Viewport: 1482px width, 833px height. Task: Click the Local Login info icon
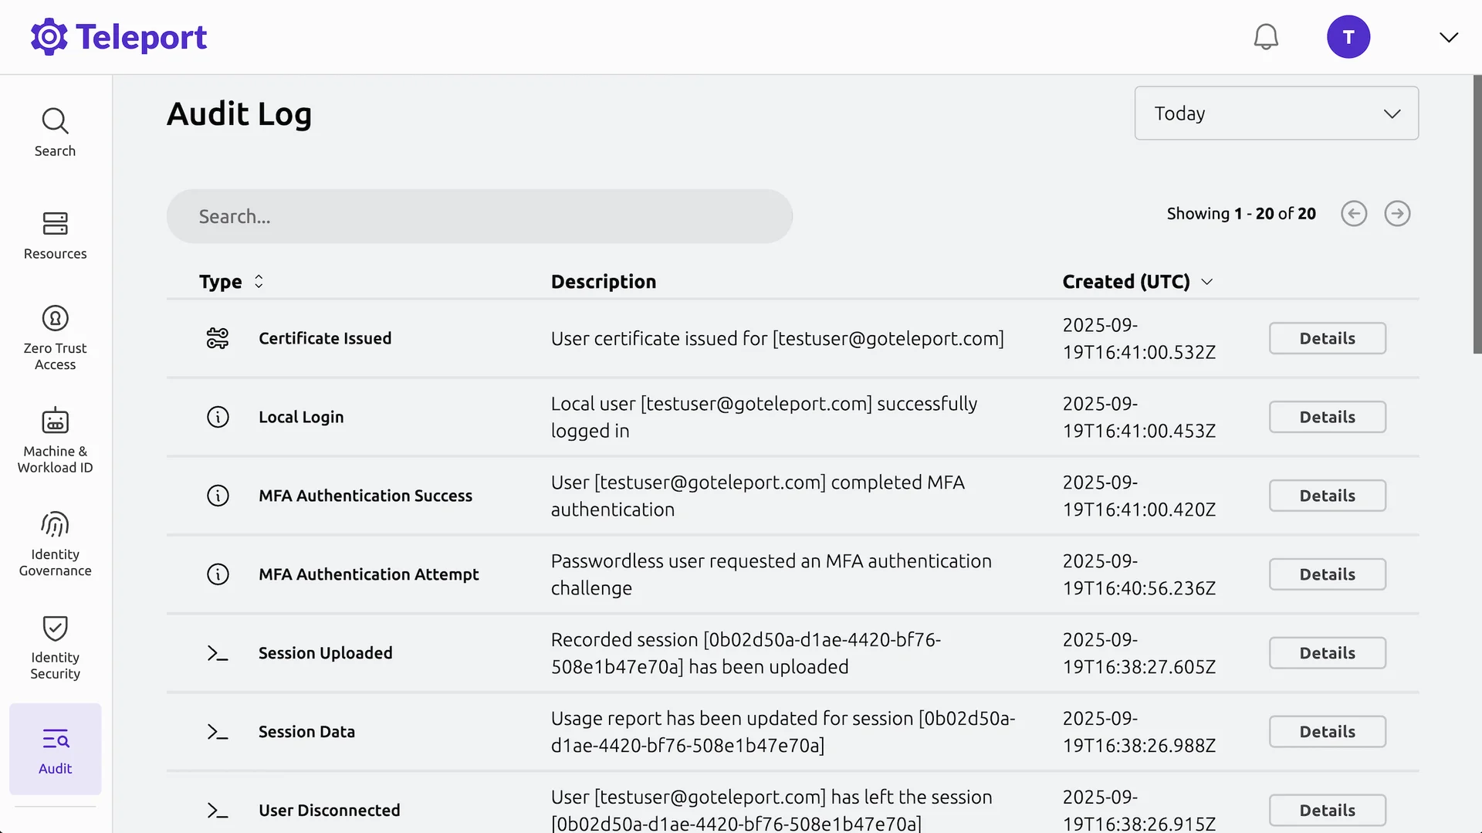[x=218, y=417]
